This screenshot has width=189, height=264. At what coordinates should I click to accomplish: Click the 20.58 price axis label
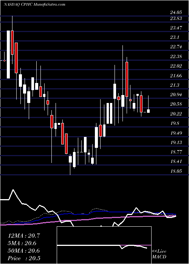pyautogui.click(x=176, y=104)
